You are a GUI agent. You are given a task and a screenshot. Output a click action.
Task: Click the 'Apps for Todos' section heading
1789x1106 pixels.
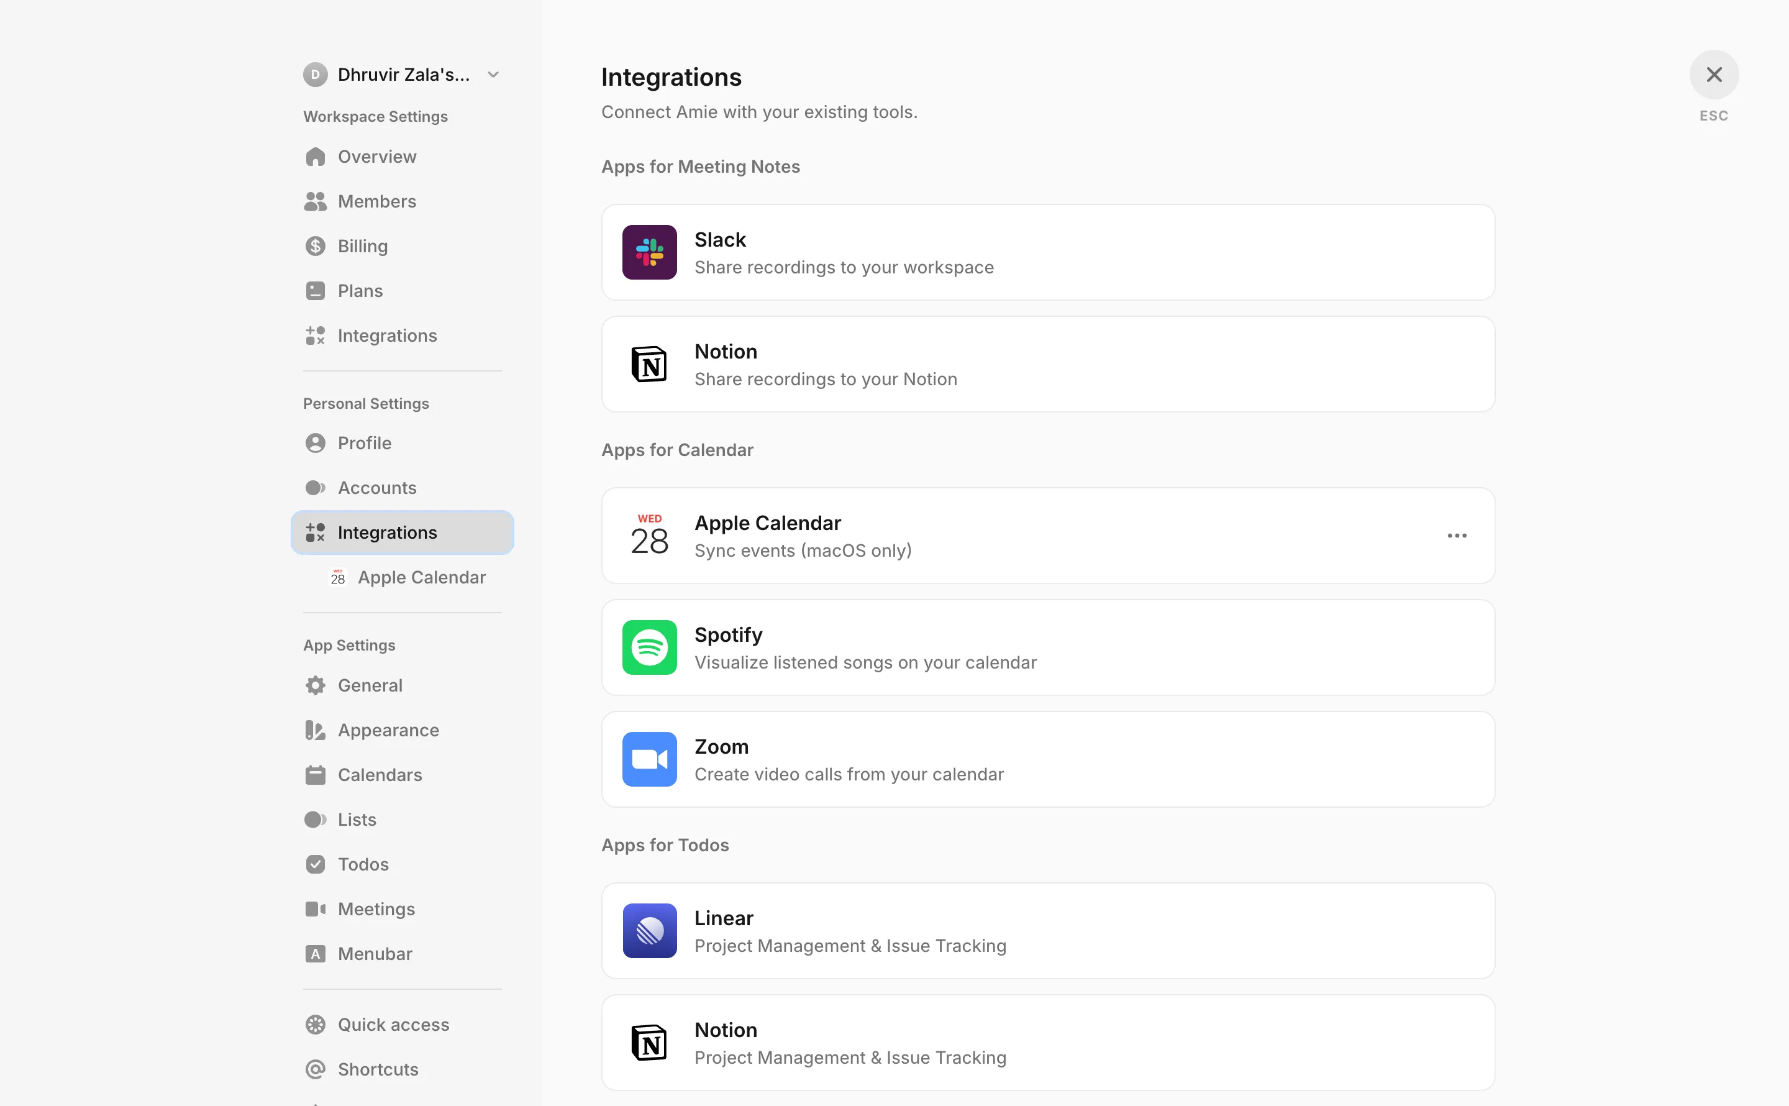[665, 845]
